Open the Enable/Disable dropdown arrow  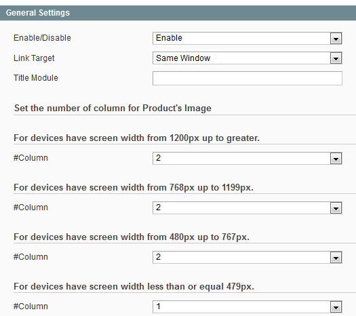point(336,39)
